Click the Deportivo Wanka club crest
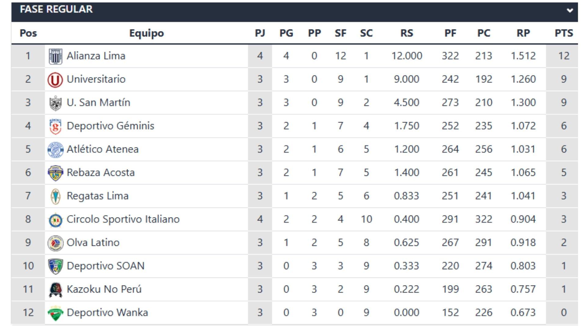This screenshot has width=586, height=329. pos(55,312)
